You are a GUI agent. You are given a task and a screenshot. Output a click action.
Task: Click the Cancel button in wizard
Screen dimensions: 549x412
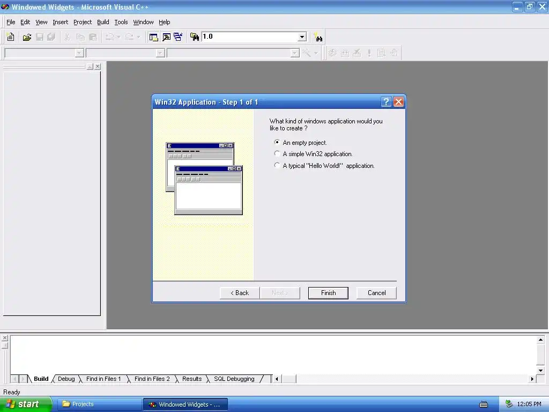pos(376,293)
